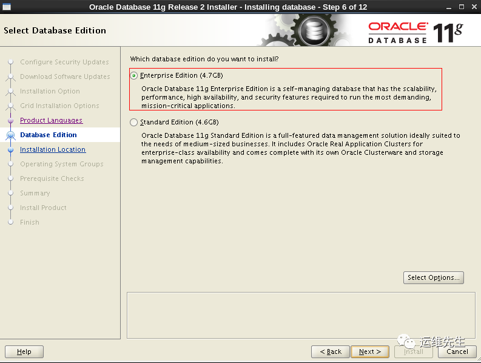Click the Enterprise Edition description text

click(289, 97)
